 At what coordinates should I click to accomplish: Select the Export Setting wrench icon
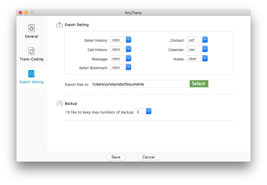point(32,74)
